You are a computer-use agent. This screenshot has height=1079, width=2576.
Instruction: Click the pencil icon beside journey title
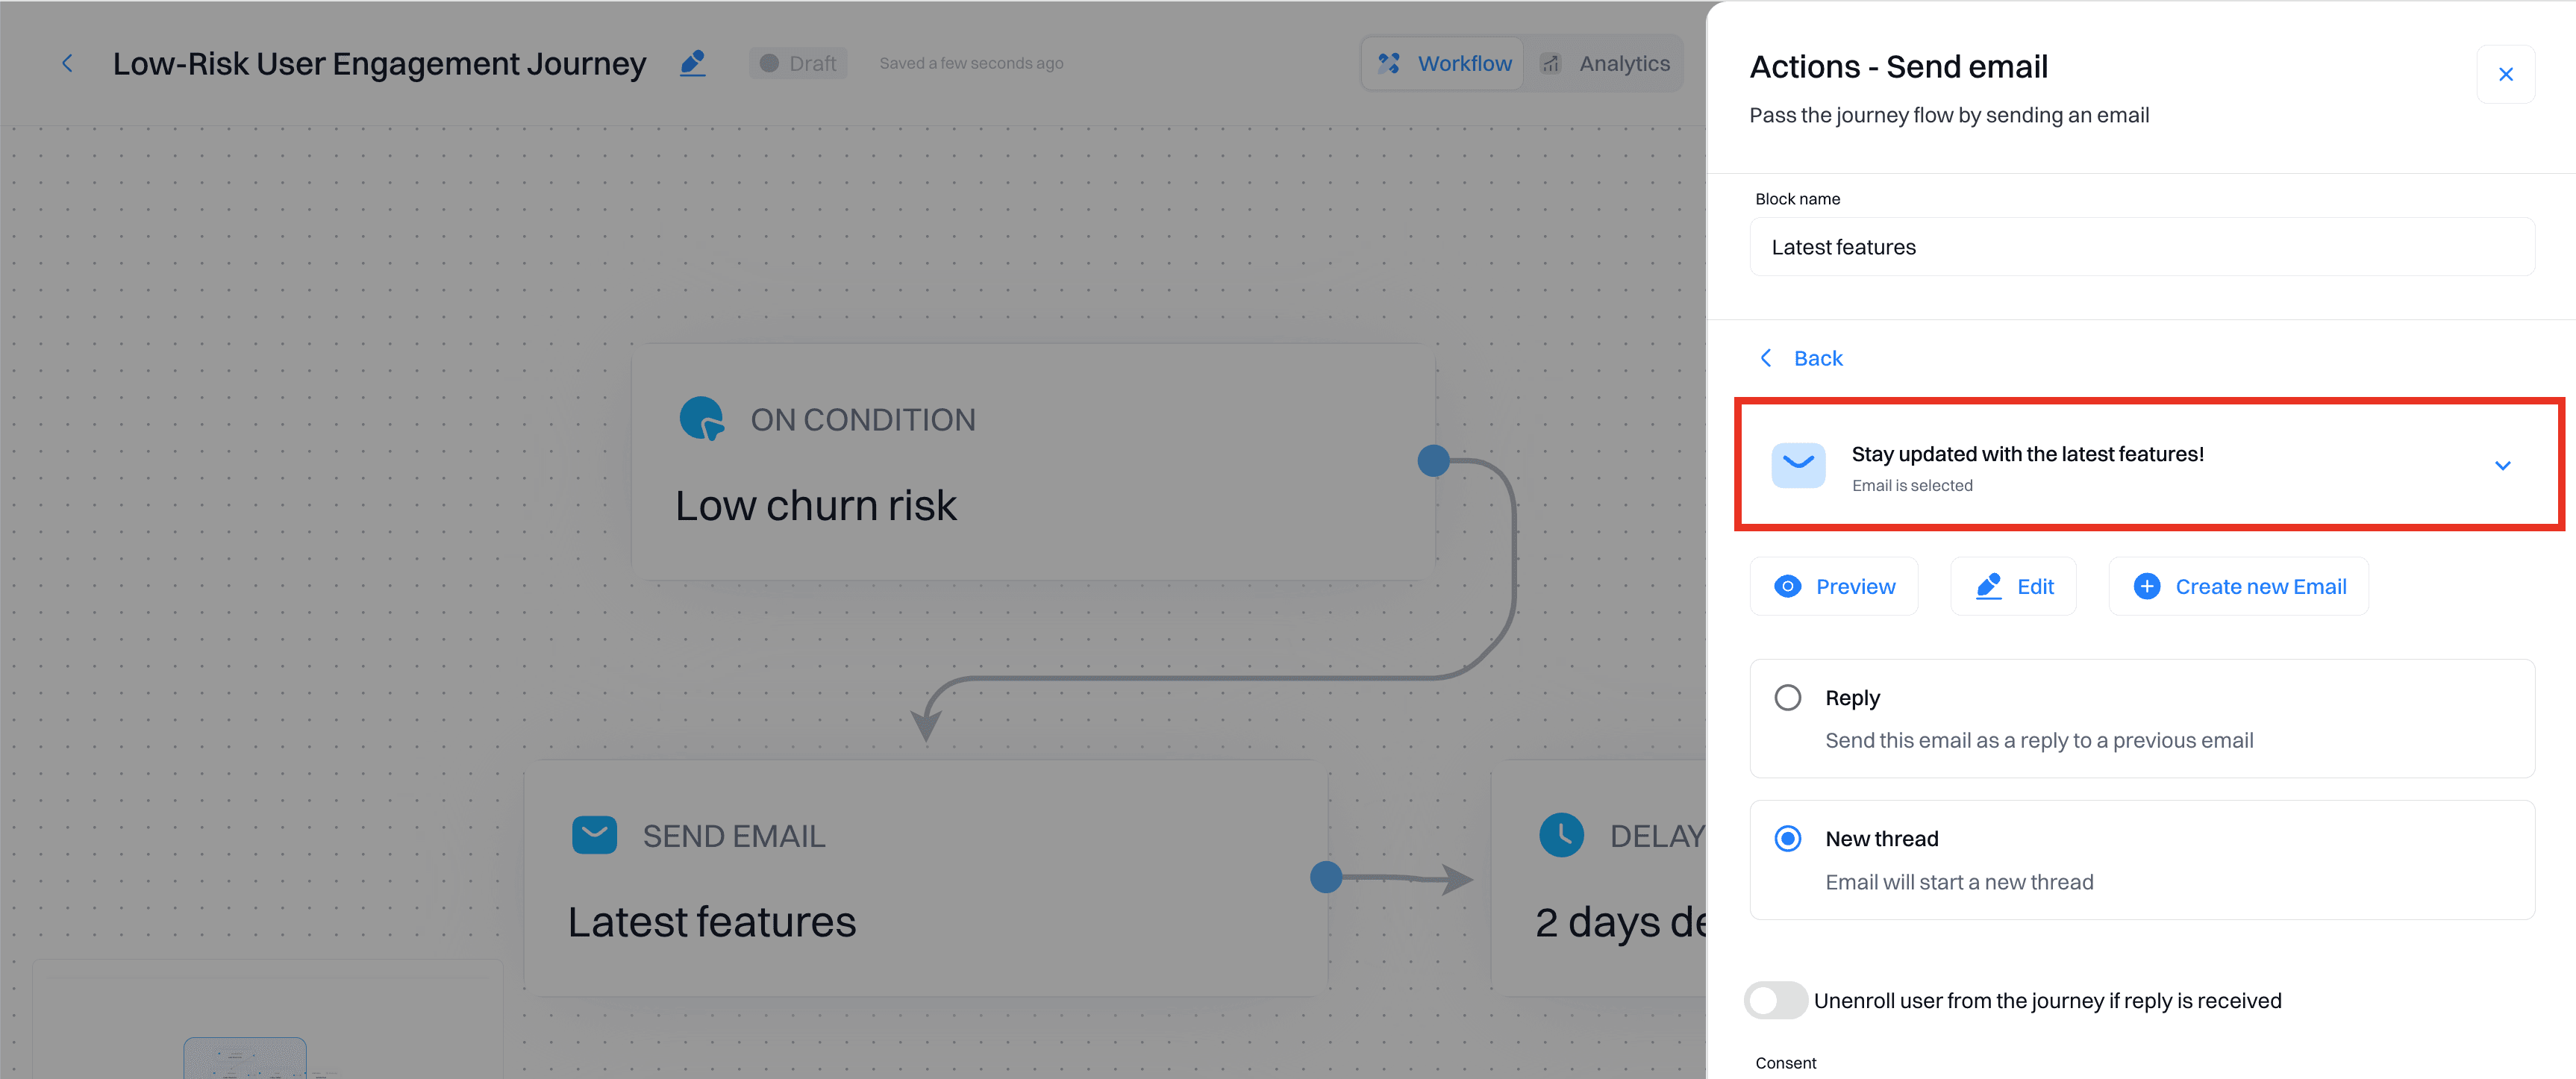coord(692,64)
